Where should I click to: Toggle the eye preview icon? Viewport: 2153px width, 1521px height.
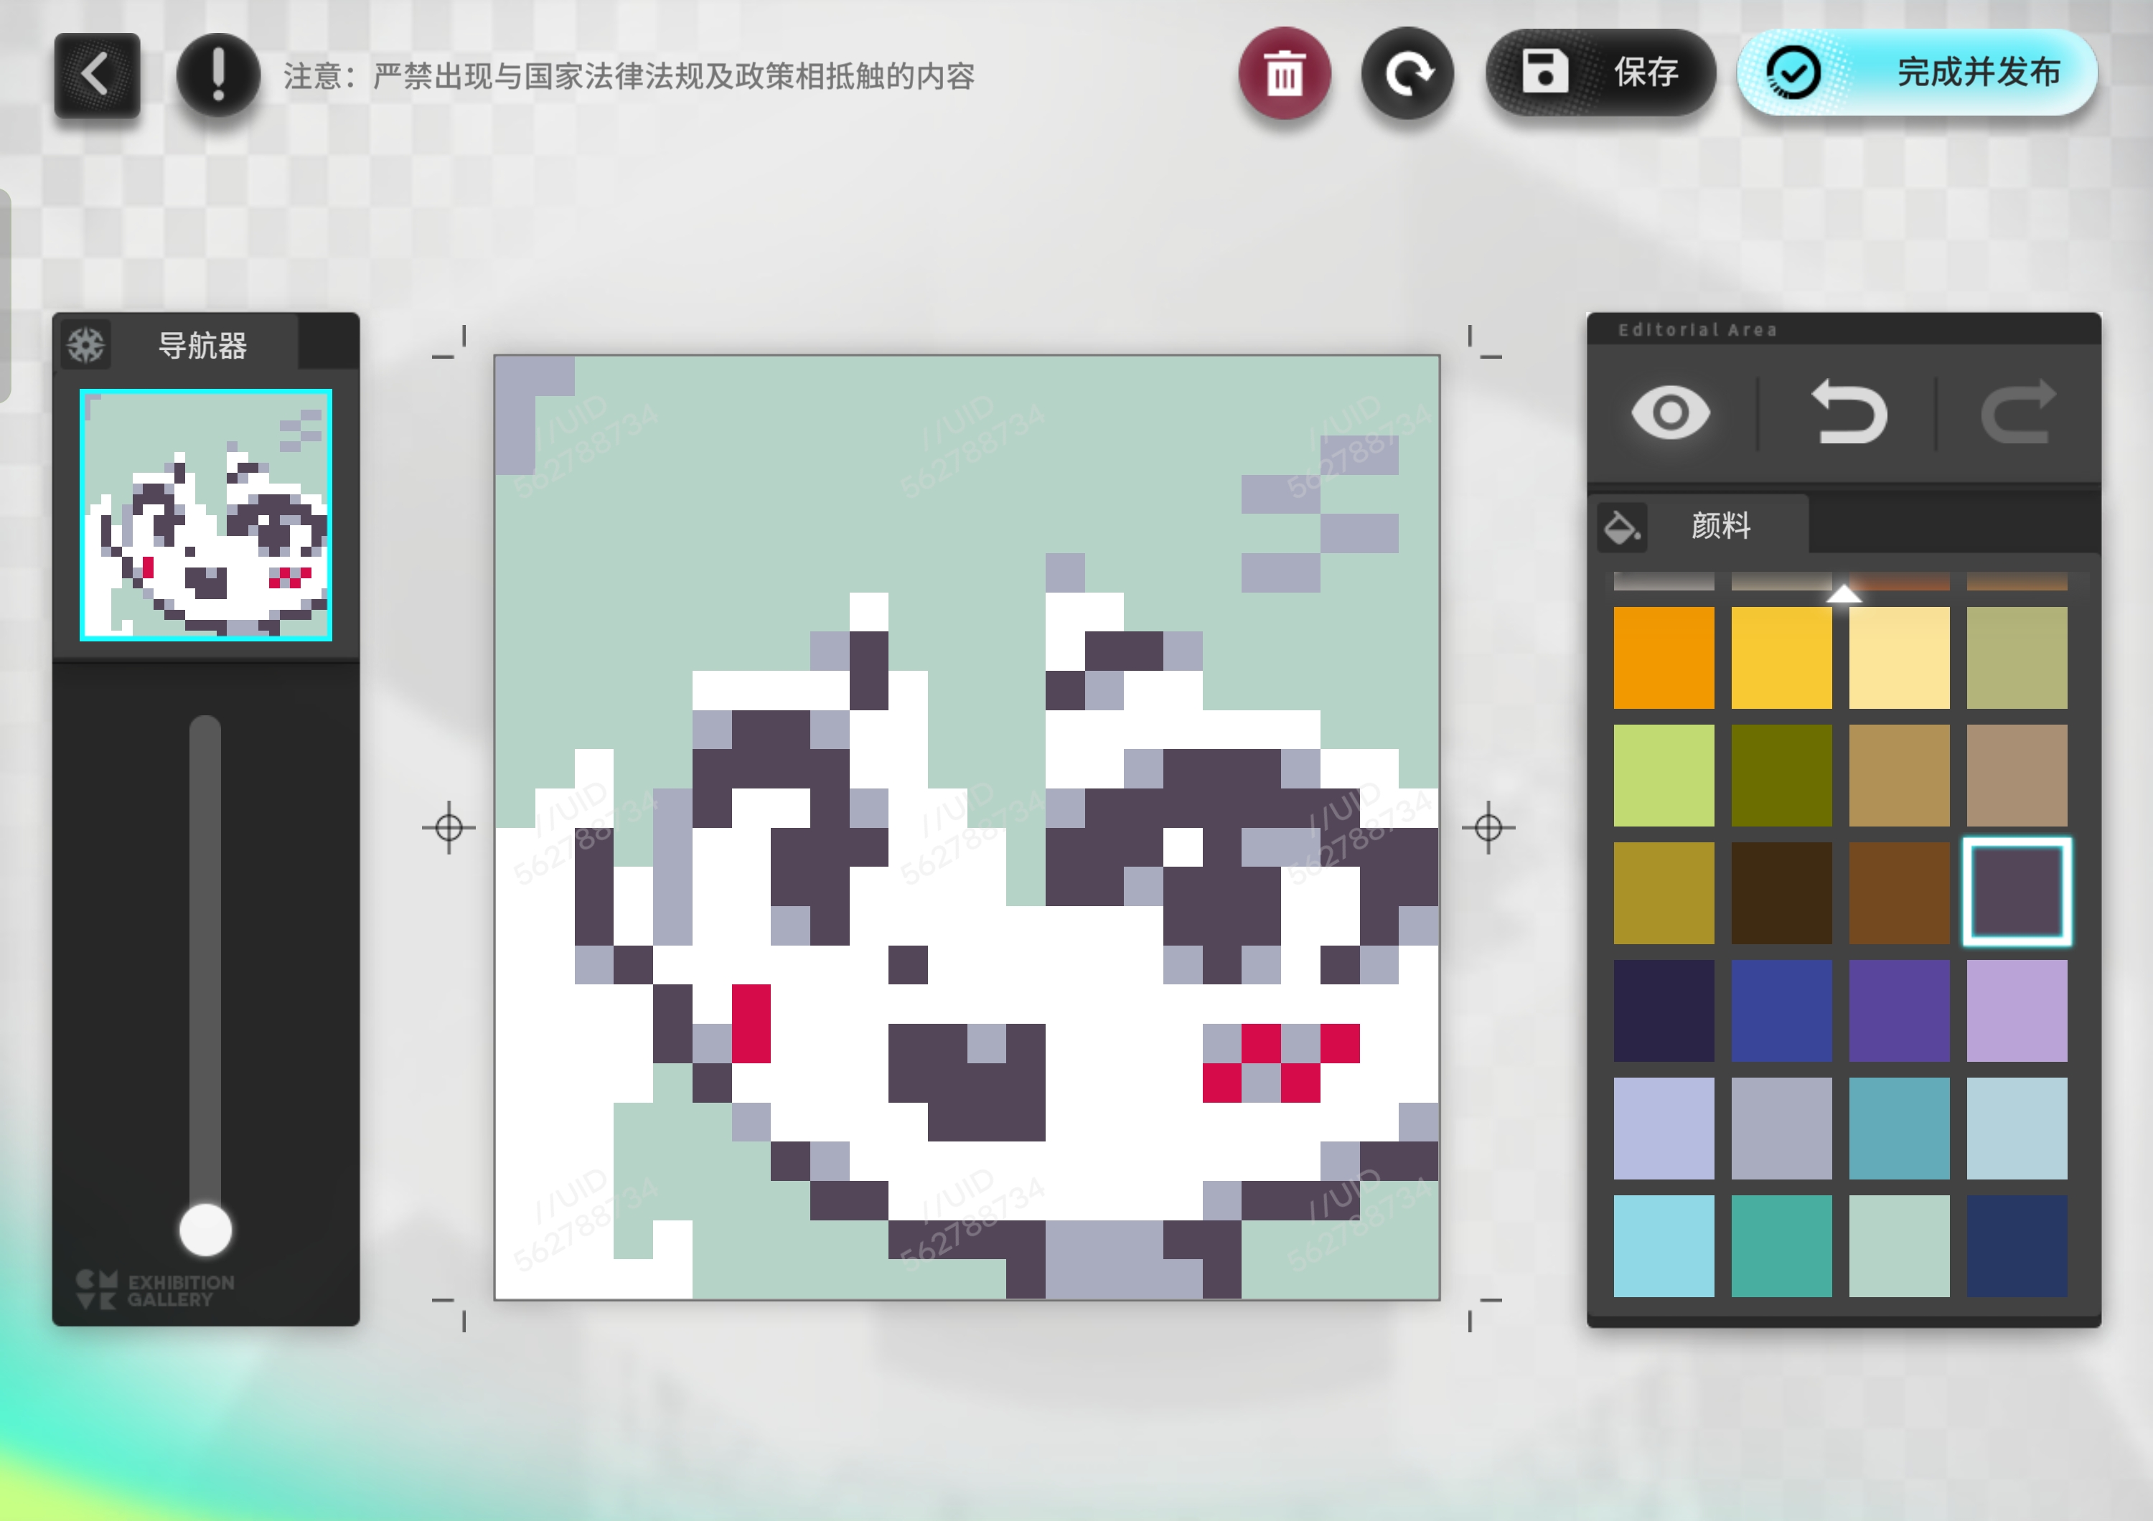[x=1670, y=413]
